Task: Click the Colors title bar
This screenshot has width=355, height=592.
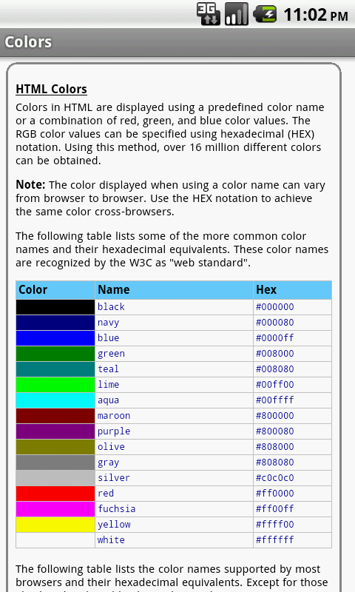Action: (177, 42)
